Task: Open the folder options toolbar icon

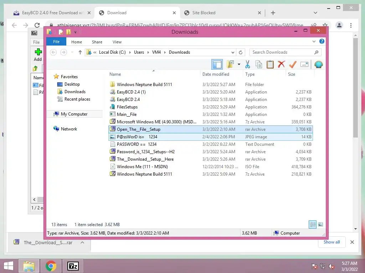Action: (230, 64)
